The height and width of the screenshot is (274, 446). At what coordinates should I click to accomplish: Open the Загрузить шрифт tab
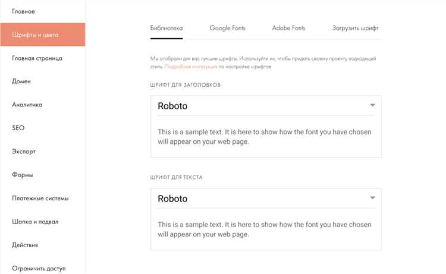(355, 28)
